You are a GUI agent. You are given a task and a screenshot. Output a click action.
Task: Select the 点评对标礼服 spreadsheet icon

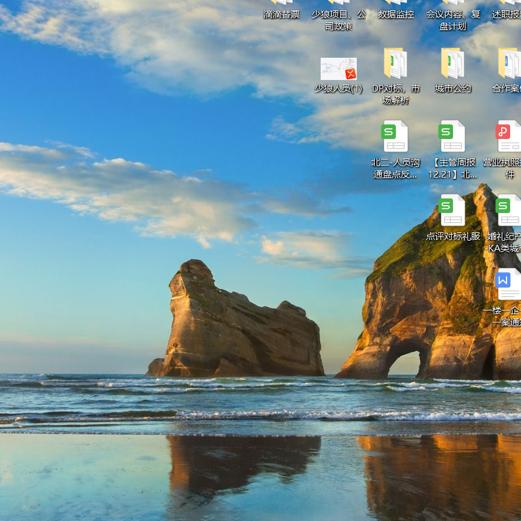pos(452,210)
